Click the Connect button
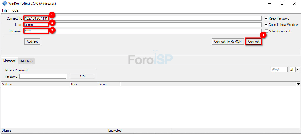 pyautogui.click(x=254, y=42)
